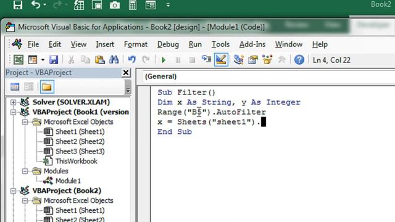Click the Run Sub green play button

click(164, 60)
